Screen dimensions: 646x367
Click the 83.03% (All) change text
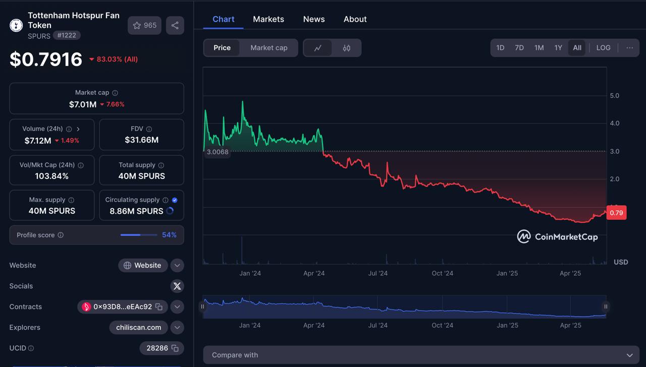point(117,59)
